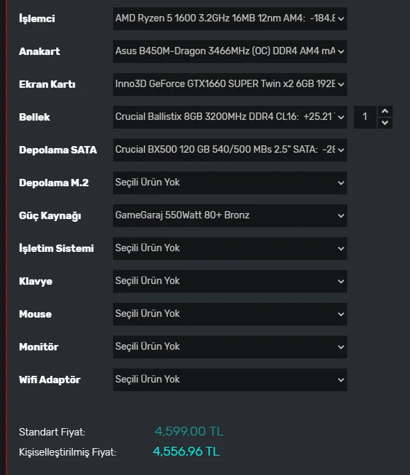Click the Bellek quantity number field
The height and width of the screenshot is (475, 410).
pyautogui.click(x=365, y=117)
